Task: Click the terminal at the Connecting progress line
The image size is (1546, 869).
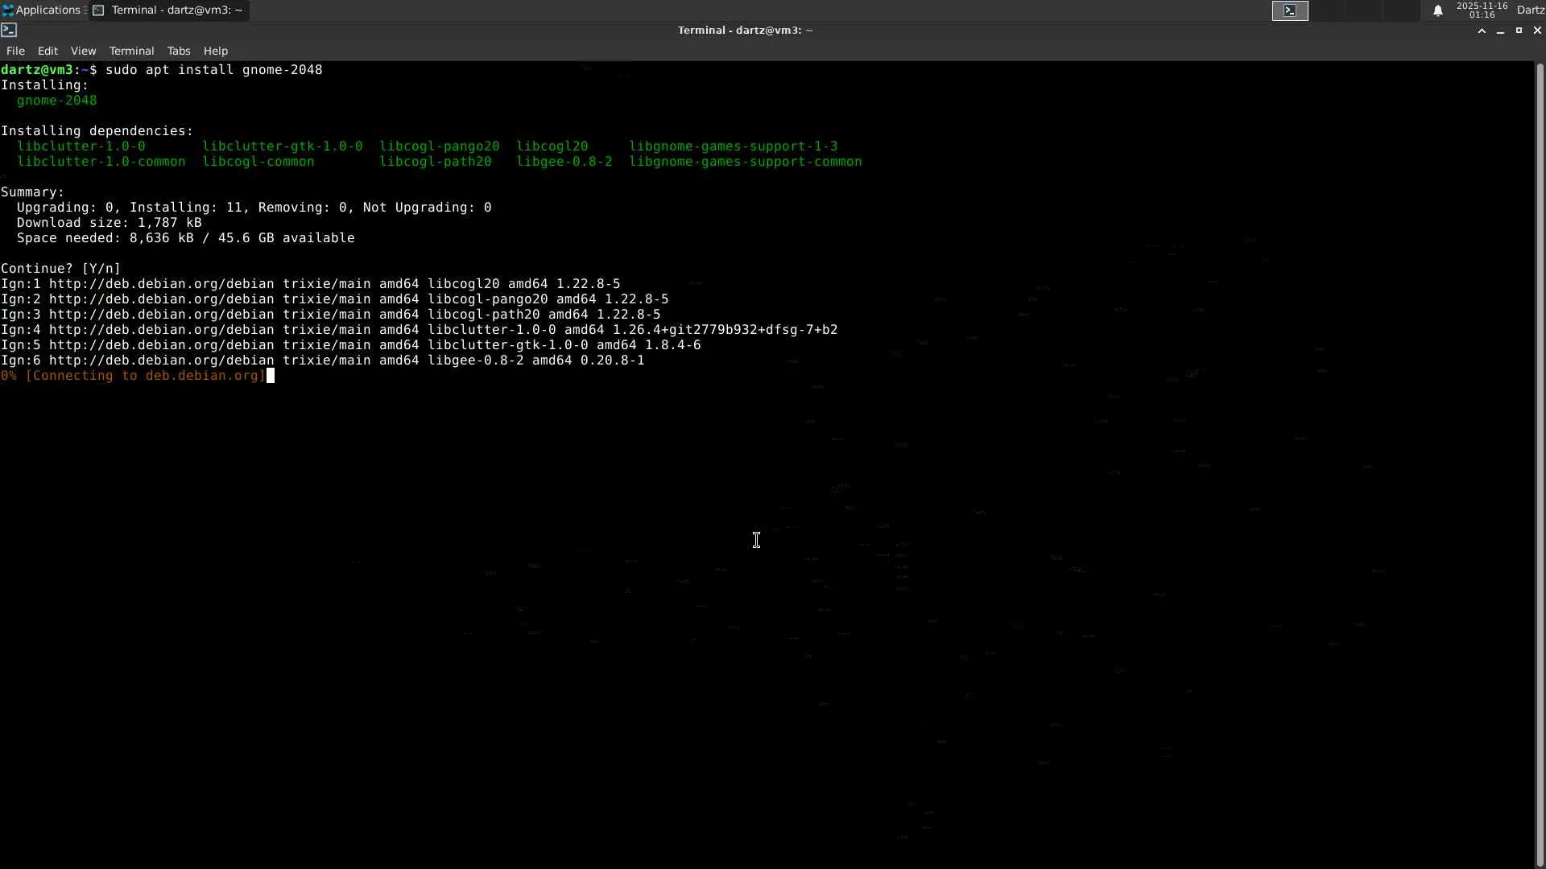Action: 133,376
